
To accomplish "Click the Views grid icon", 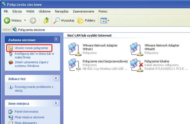I will (x=104, y=21).
